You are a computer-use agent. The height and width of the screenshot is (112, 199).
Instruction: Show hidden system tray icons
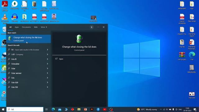coord(161,109)
